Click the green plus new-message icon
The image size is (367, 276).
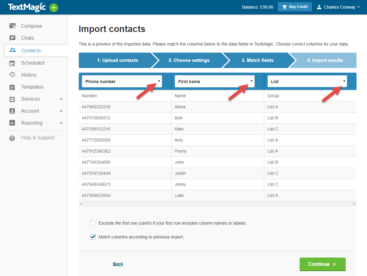pyautogui.click(x=54, y=8)
